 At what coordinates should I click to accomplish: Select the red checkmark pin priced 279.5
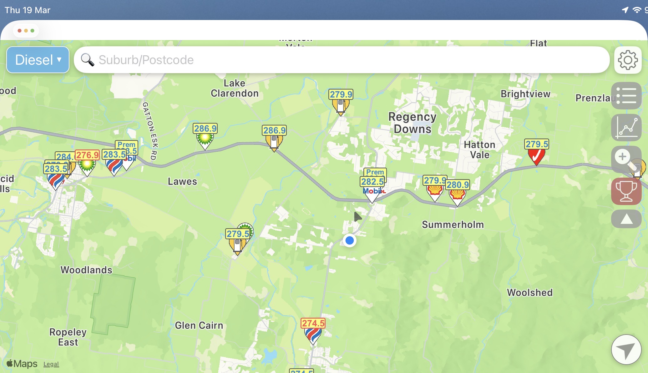[537, 152]
